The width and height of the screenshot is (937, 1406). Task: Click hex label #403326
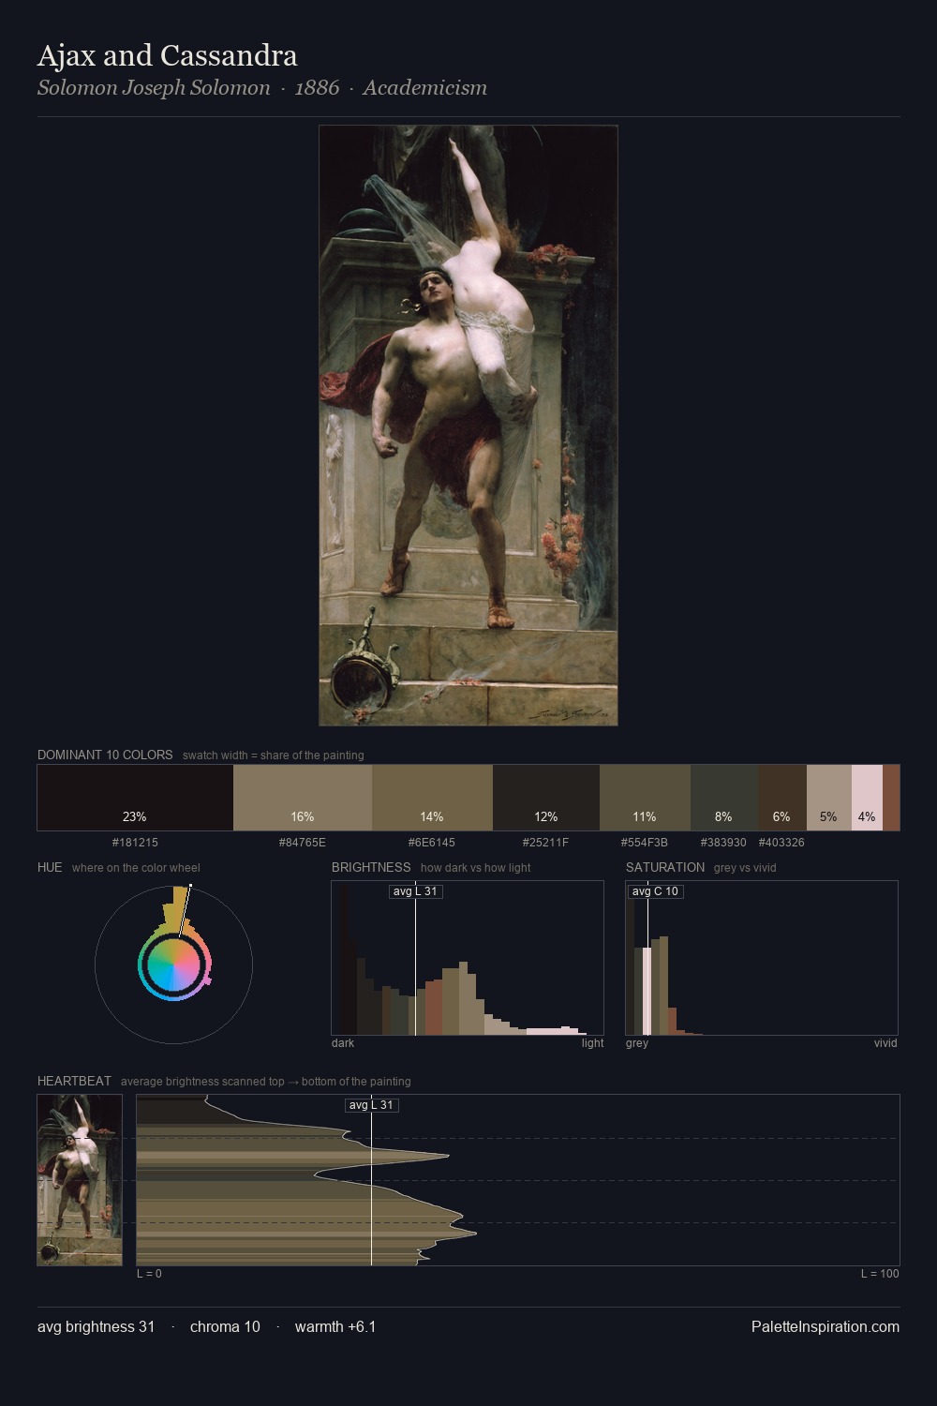click(782, 843)
